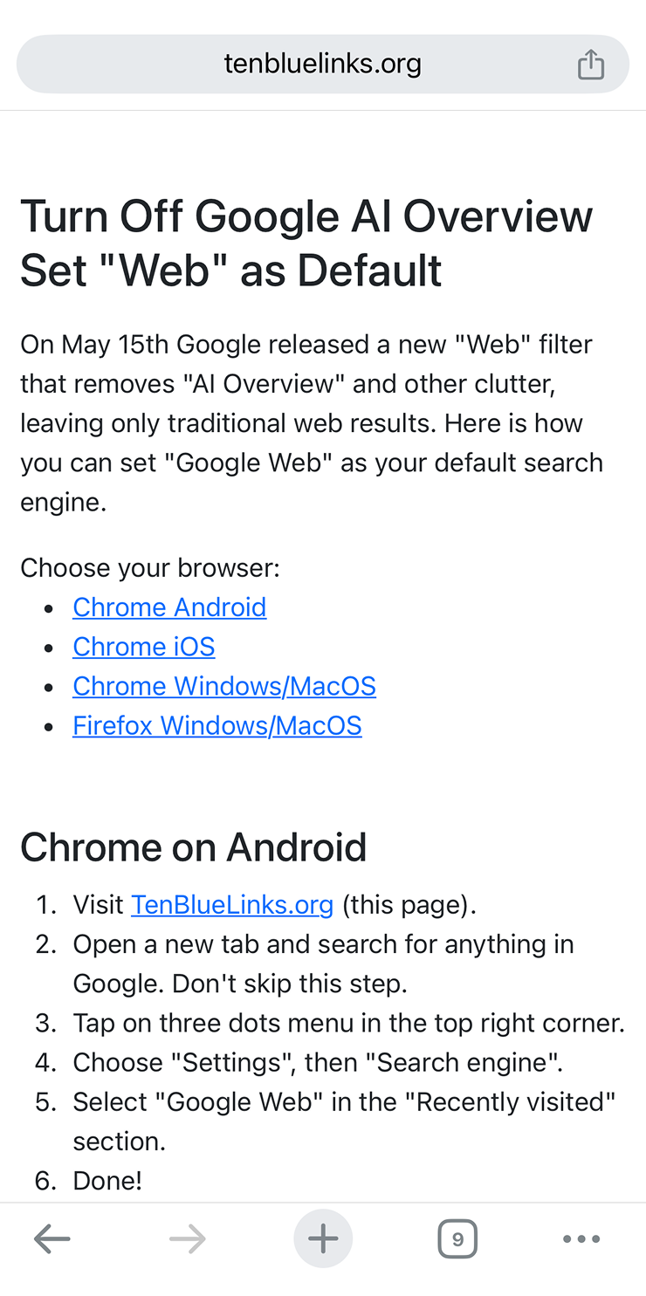Tap the intro paragraph about the "Web" filter
Screen dimensions: 646x1296
pyautogui.click(x=312, y=423)
